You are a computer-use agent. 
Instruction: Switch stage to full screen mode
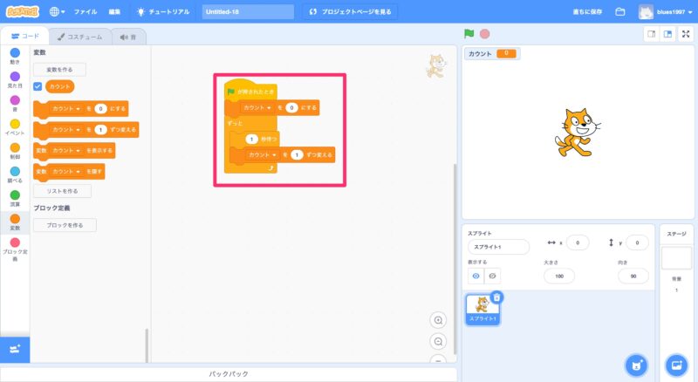pos(685,34)
